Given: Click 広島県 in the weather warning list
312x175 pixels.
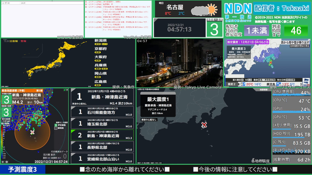Looking at the screenshot, I should tap(100, 82).
